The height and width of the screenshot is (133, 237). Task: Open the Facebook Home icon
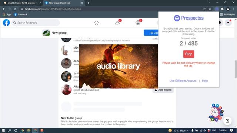tap(96, 23)
